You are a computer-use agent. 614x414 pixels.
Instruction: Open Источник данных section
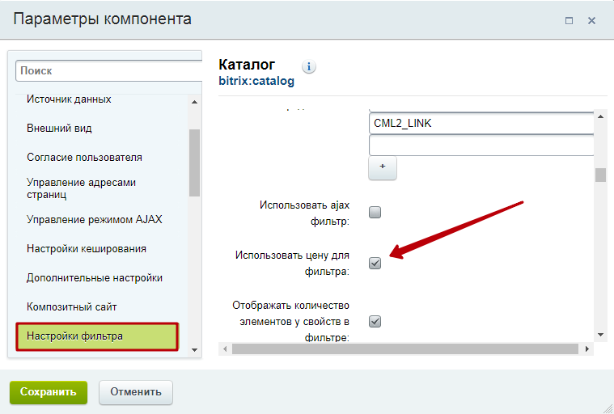[69, 99]
